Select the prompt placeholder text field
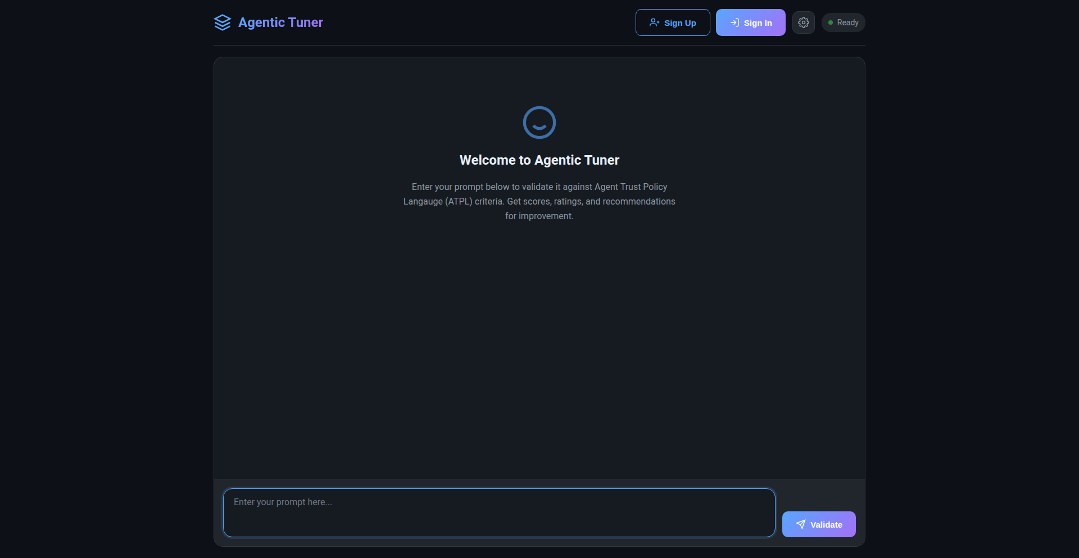The image size is (1079, 558). tap(498, 502)
